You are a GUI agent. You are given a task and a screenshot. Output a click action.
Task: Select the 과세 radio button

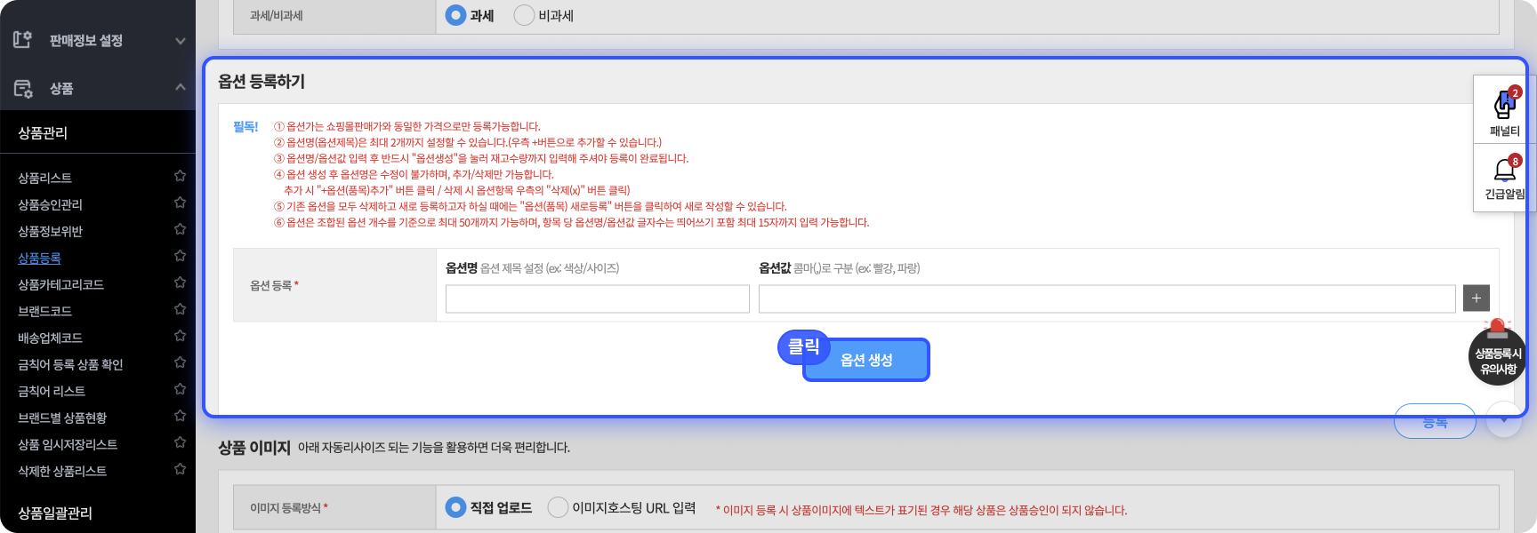pyautogui.click(x=455, y=16)
